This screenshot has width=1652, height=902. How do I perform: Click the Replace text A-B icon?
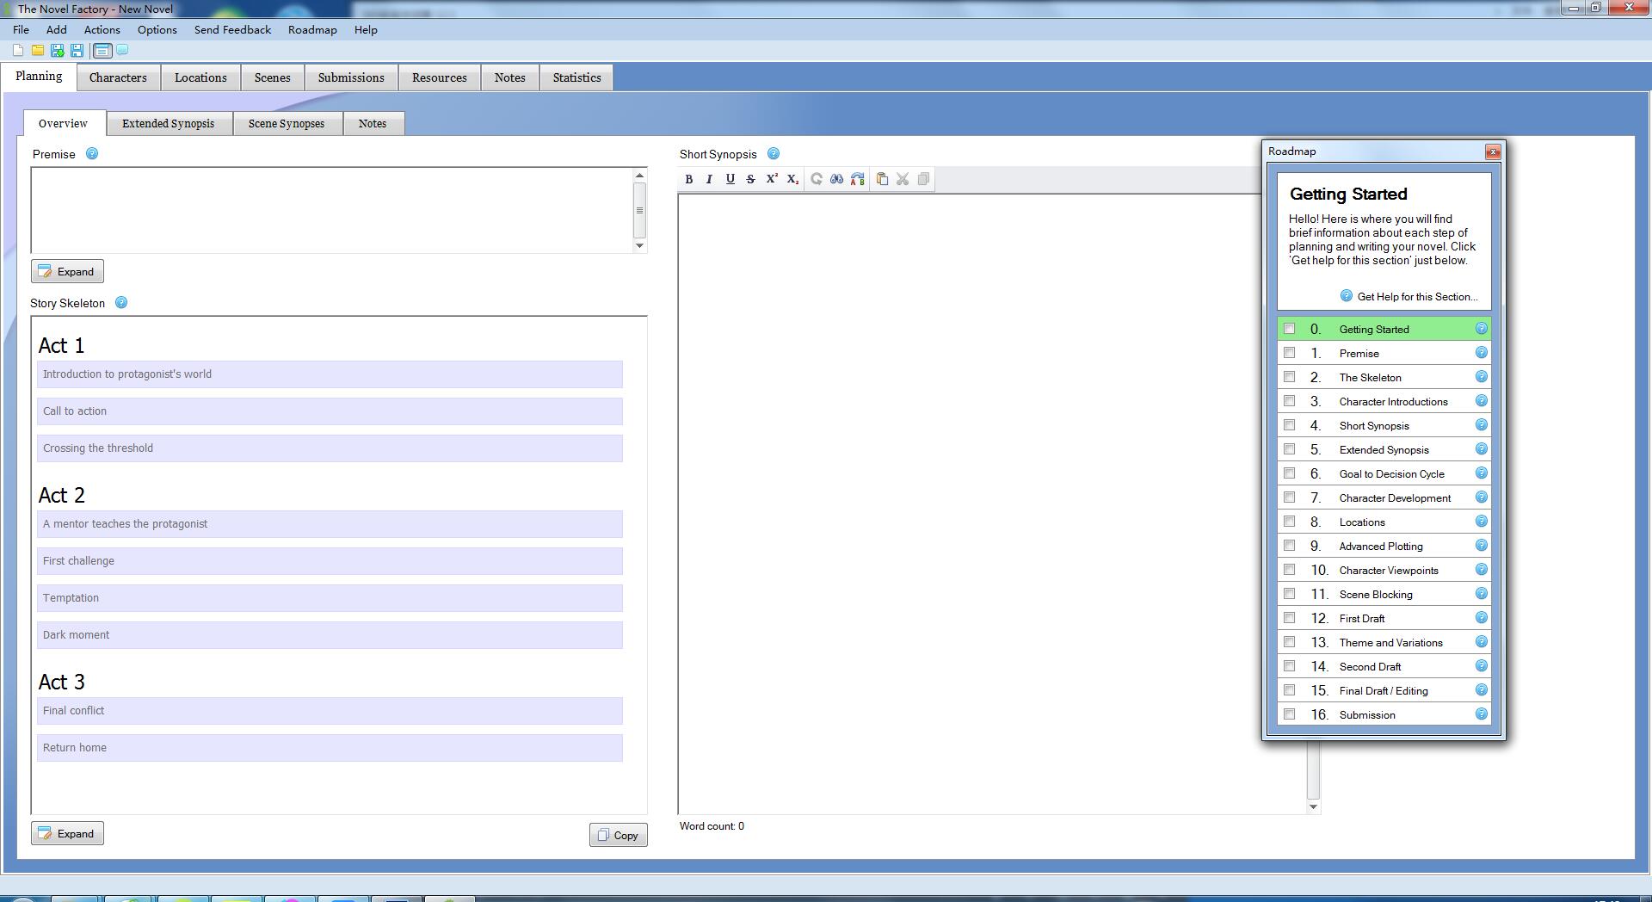pos(857,179)
